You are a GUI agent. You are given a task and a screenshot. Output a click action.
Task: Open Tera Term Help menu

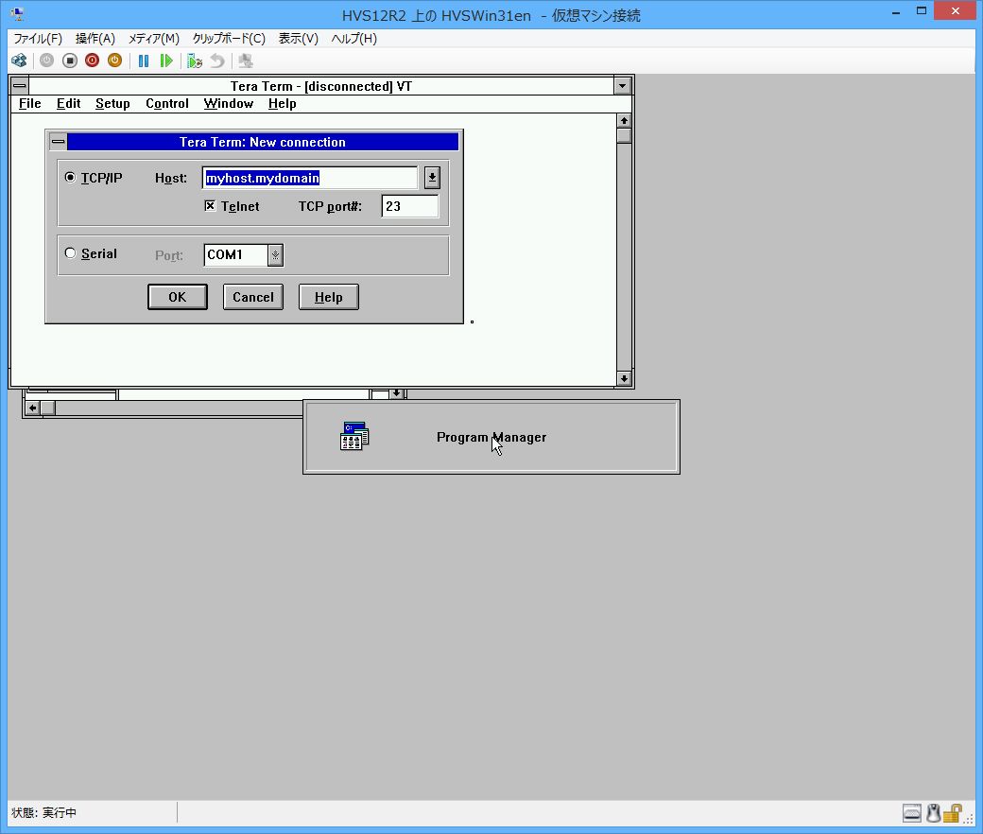click(282, 103)
